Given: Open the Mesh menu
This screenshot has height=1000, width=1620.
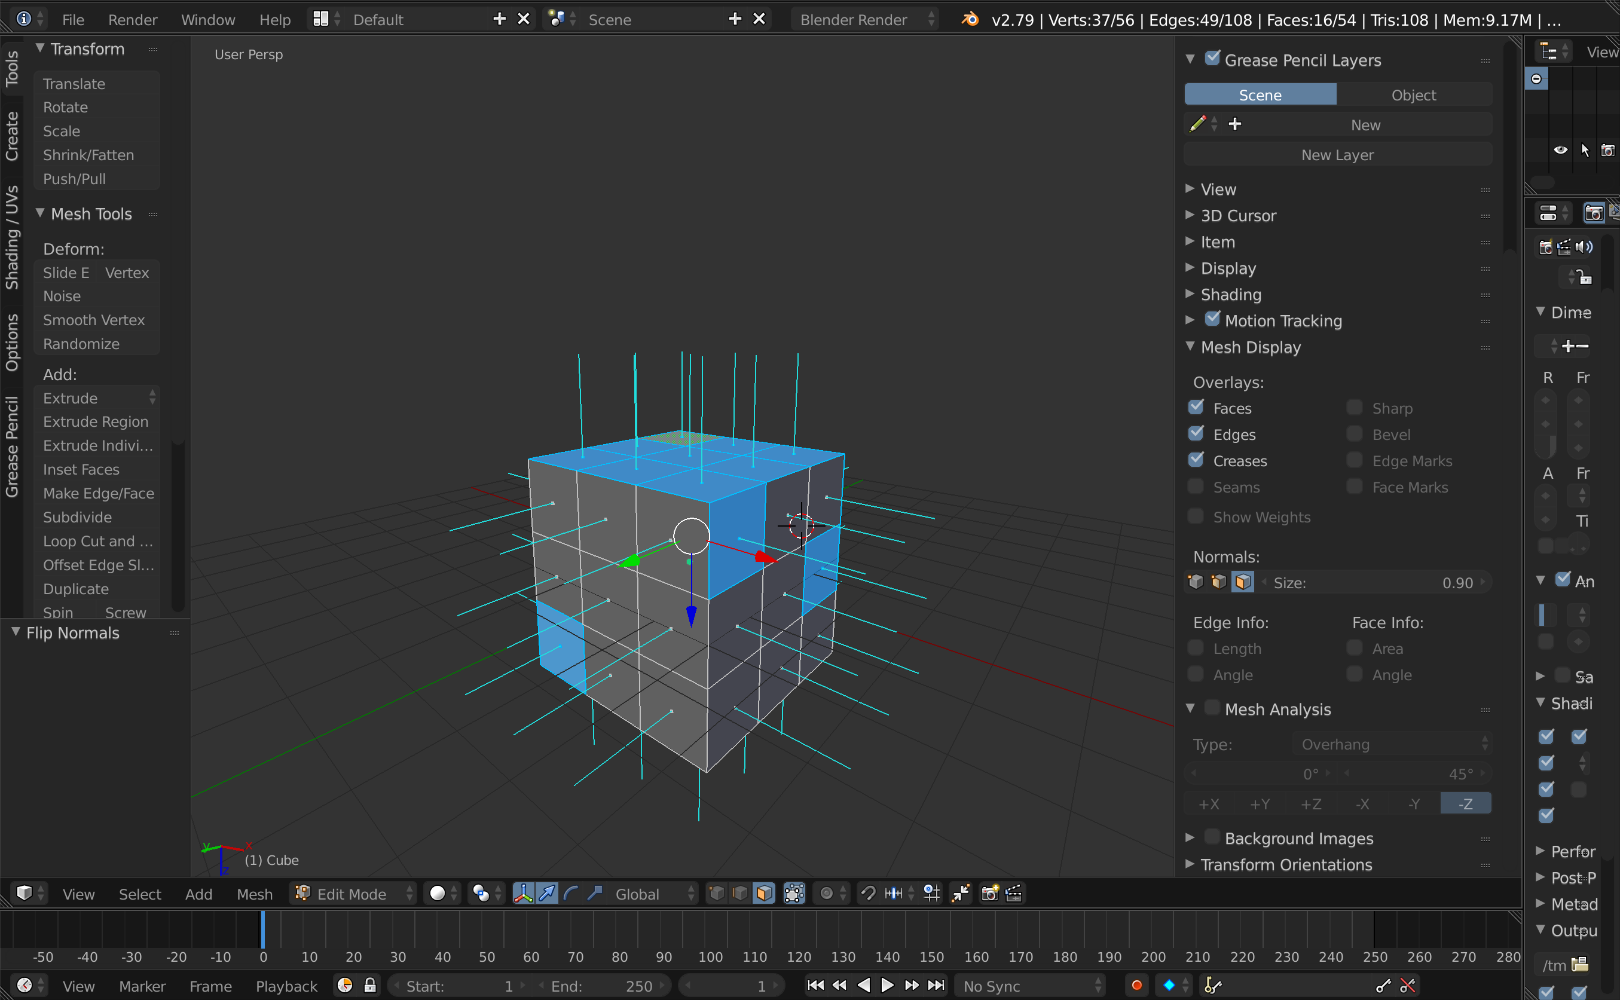Looking at the screenshot, I should (254, 893).
